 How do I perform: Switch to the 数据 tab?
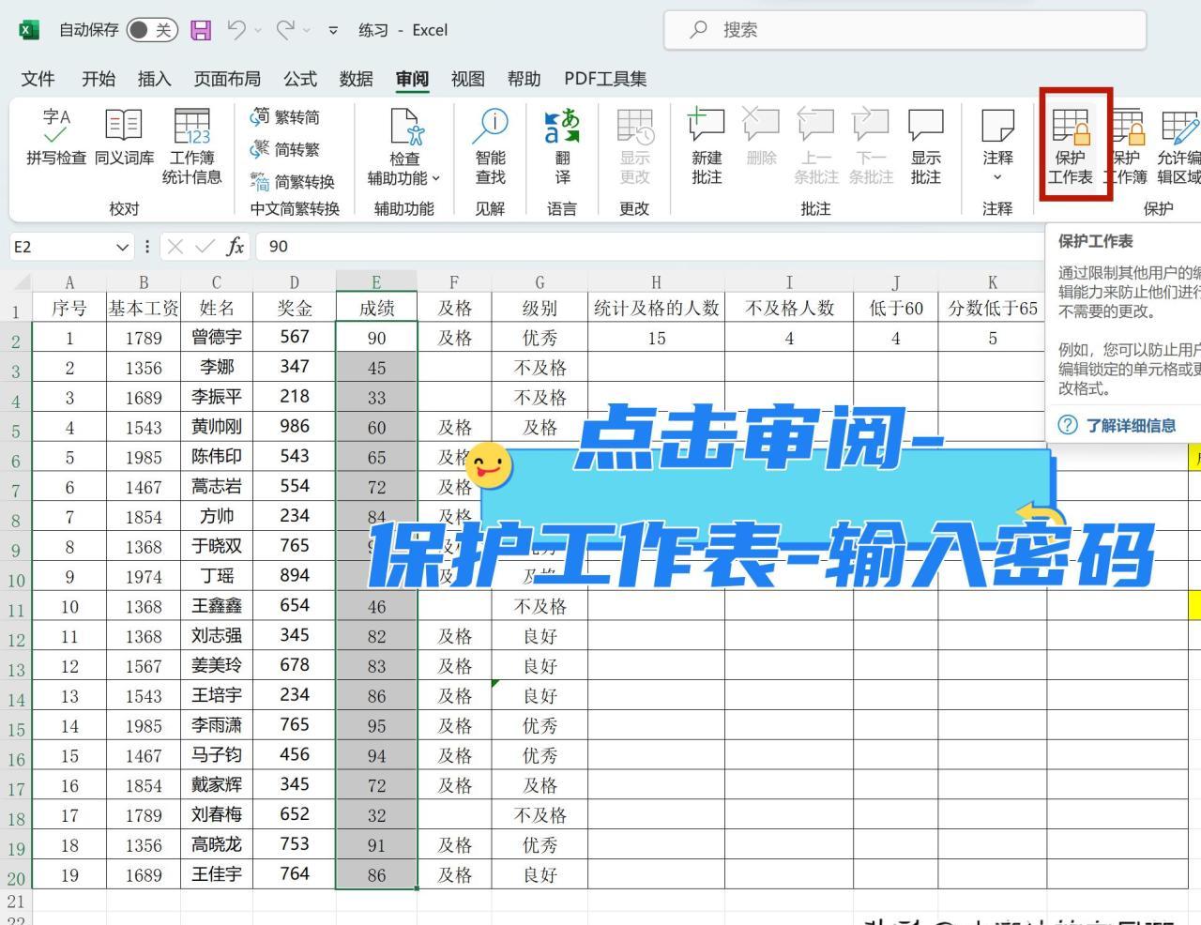pyautogui.click(x=357, y=79)
